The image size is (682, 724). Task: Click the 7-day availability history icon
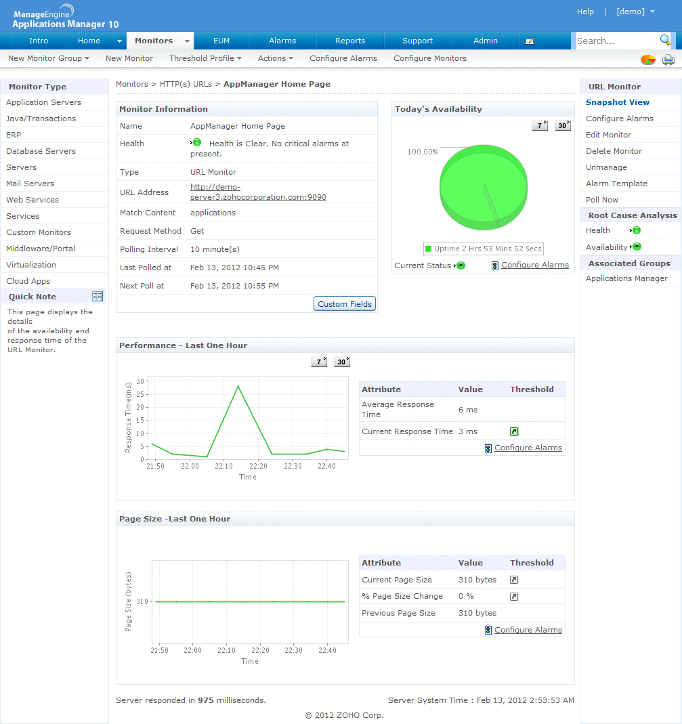(x=540, y=125)
